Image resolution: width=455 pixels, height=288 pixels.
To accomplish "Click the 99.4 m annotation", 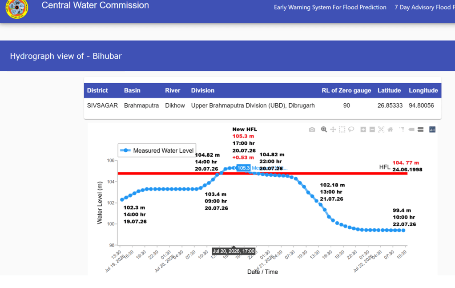I will click(x=402, y=210).
